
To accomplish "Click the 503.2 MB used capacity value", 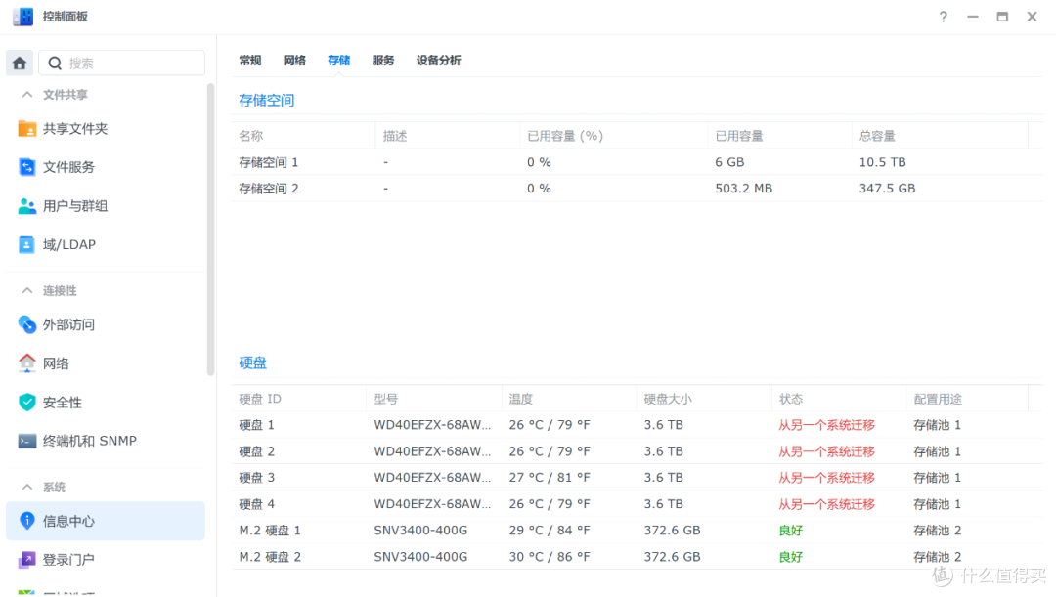I will [743, 189].
